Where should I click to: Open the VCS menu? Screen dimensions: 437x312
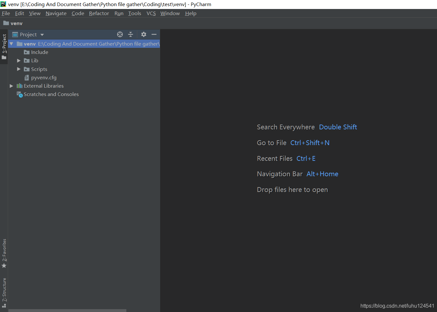(151, 13)
